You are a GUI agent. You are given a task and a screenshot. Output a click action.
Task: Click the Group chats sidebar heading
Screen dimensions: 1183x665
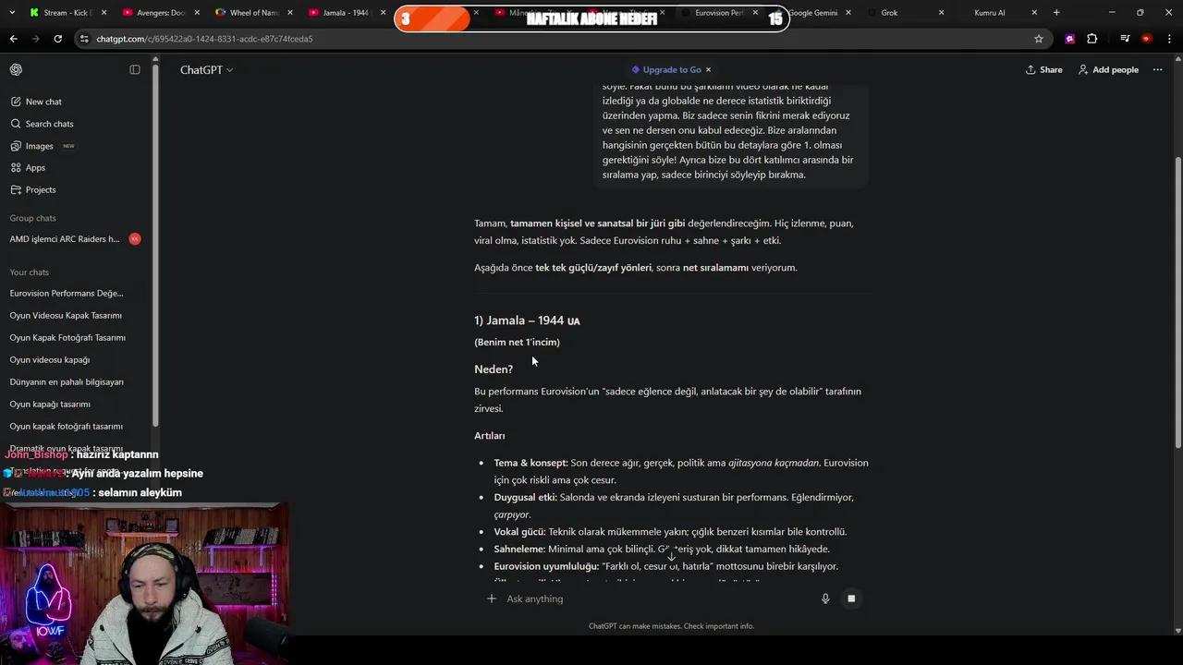(x=33, y=218)
